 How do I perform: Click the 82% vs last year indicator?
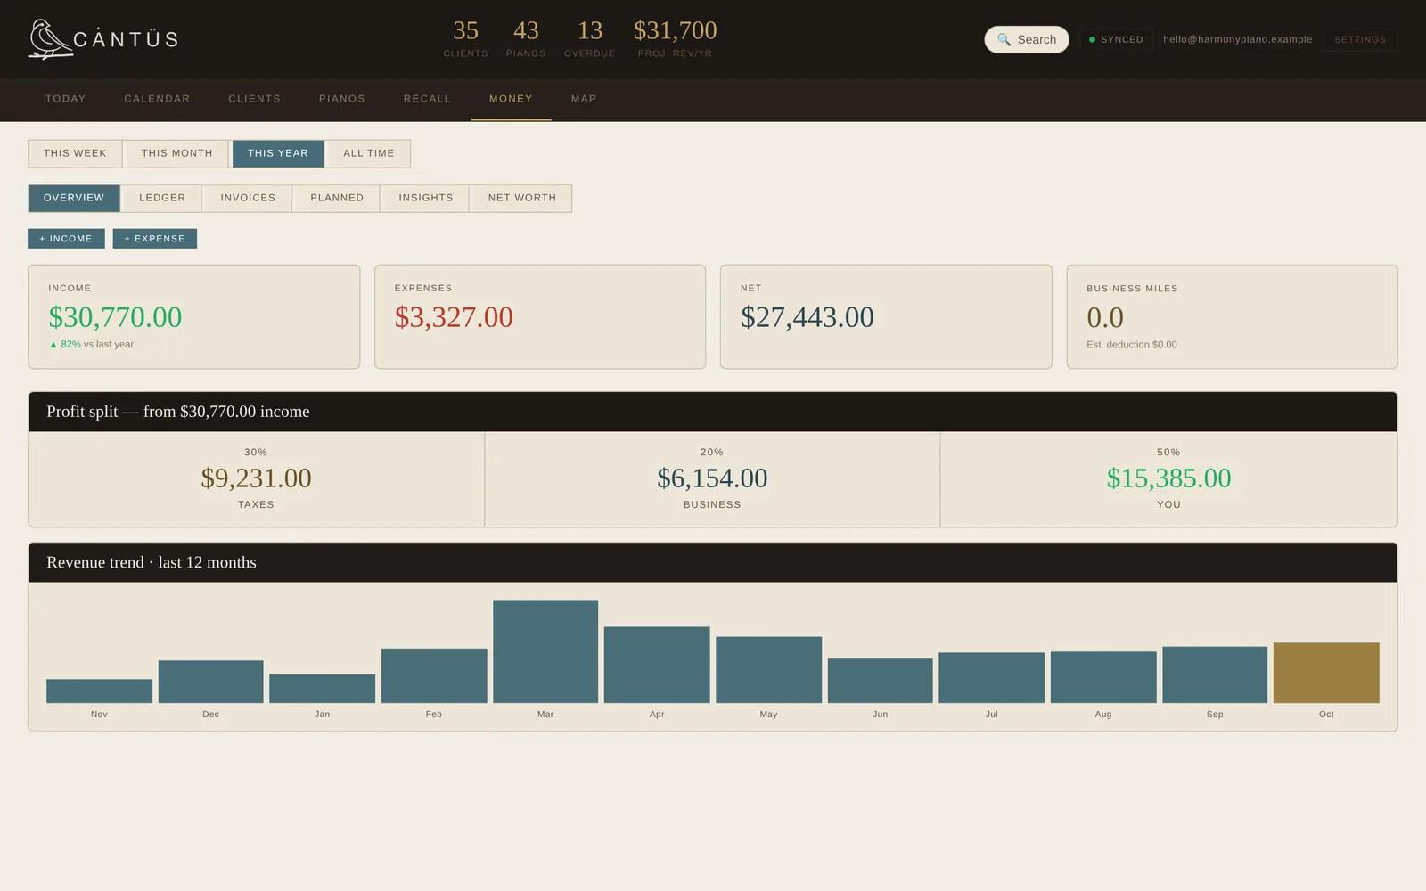(x=91, y=344)
